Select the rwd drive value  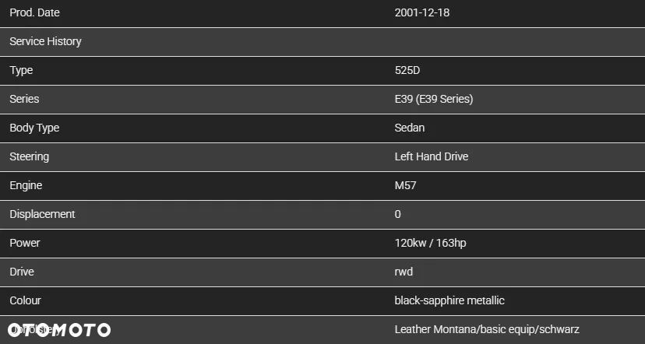tap(404, 272)
